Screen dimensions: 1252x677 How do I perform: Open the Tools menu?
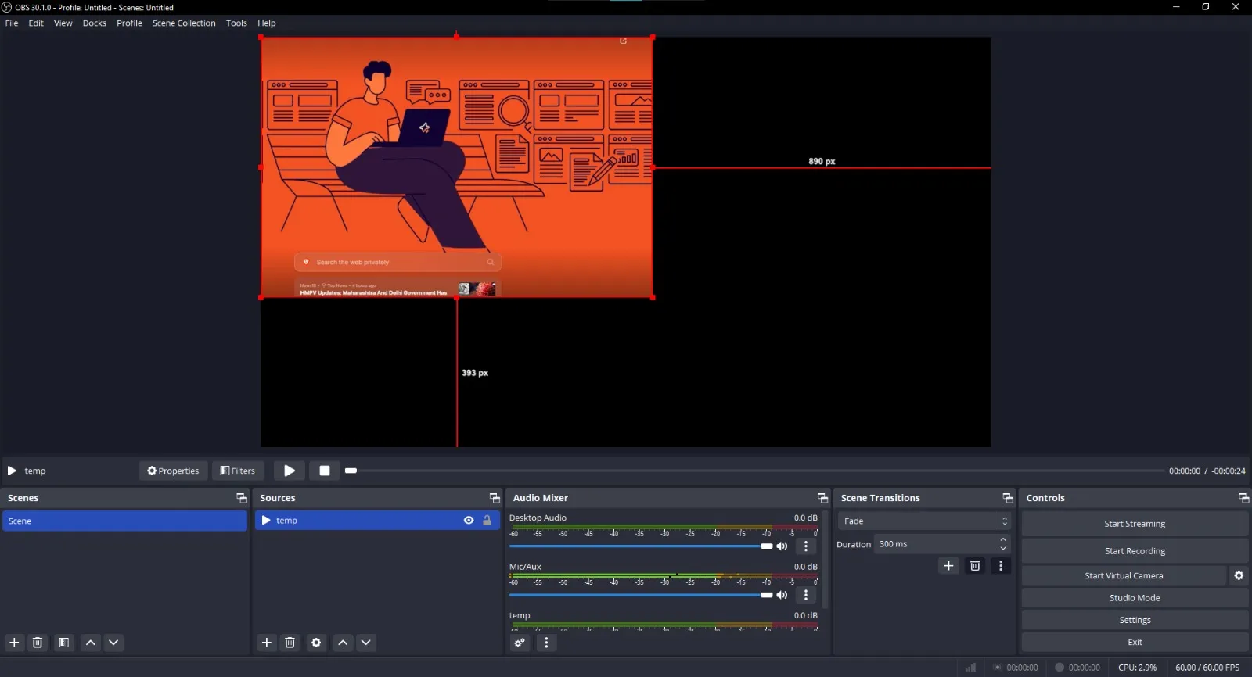(x=236, y=23)
